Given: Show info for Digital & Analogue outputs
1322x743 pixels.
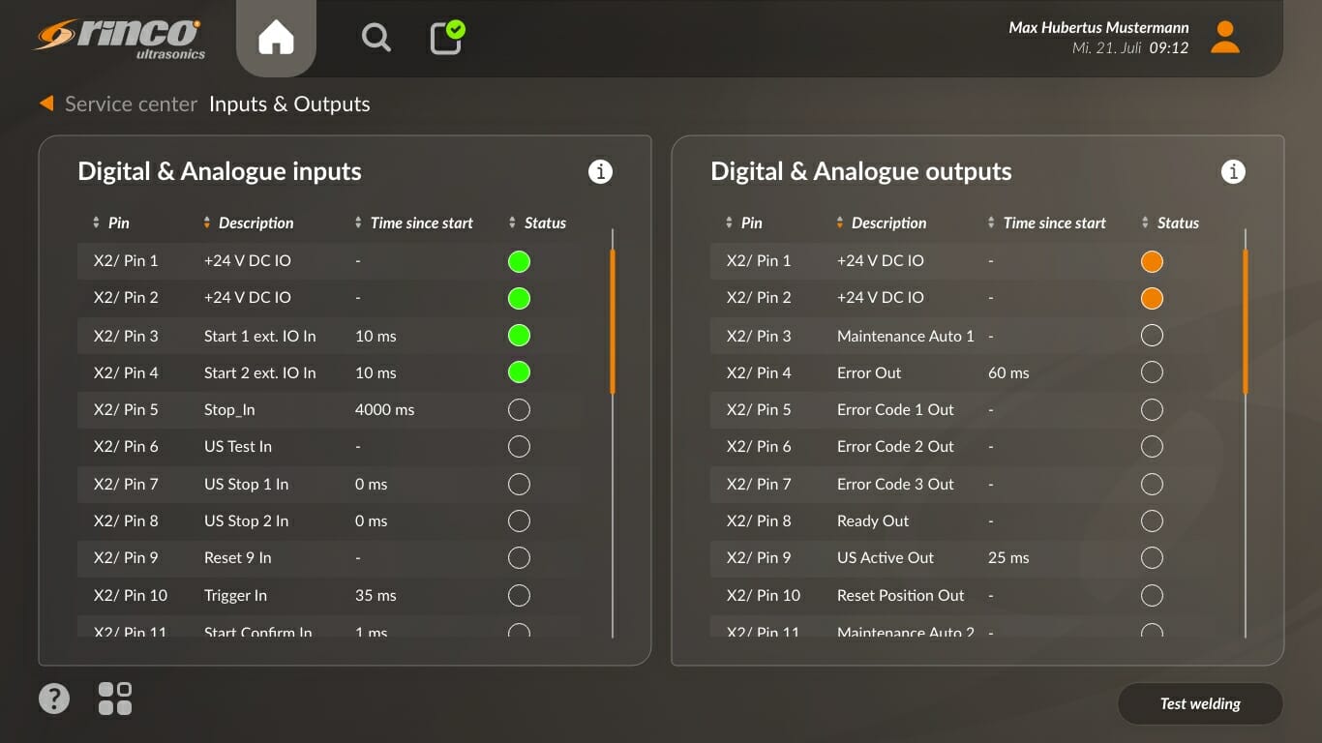Looking at the screenshot, I should tap(1233, 172).
